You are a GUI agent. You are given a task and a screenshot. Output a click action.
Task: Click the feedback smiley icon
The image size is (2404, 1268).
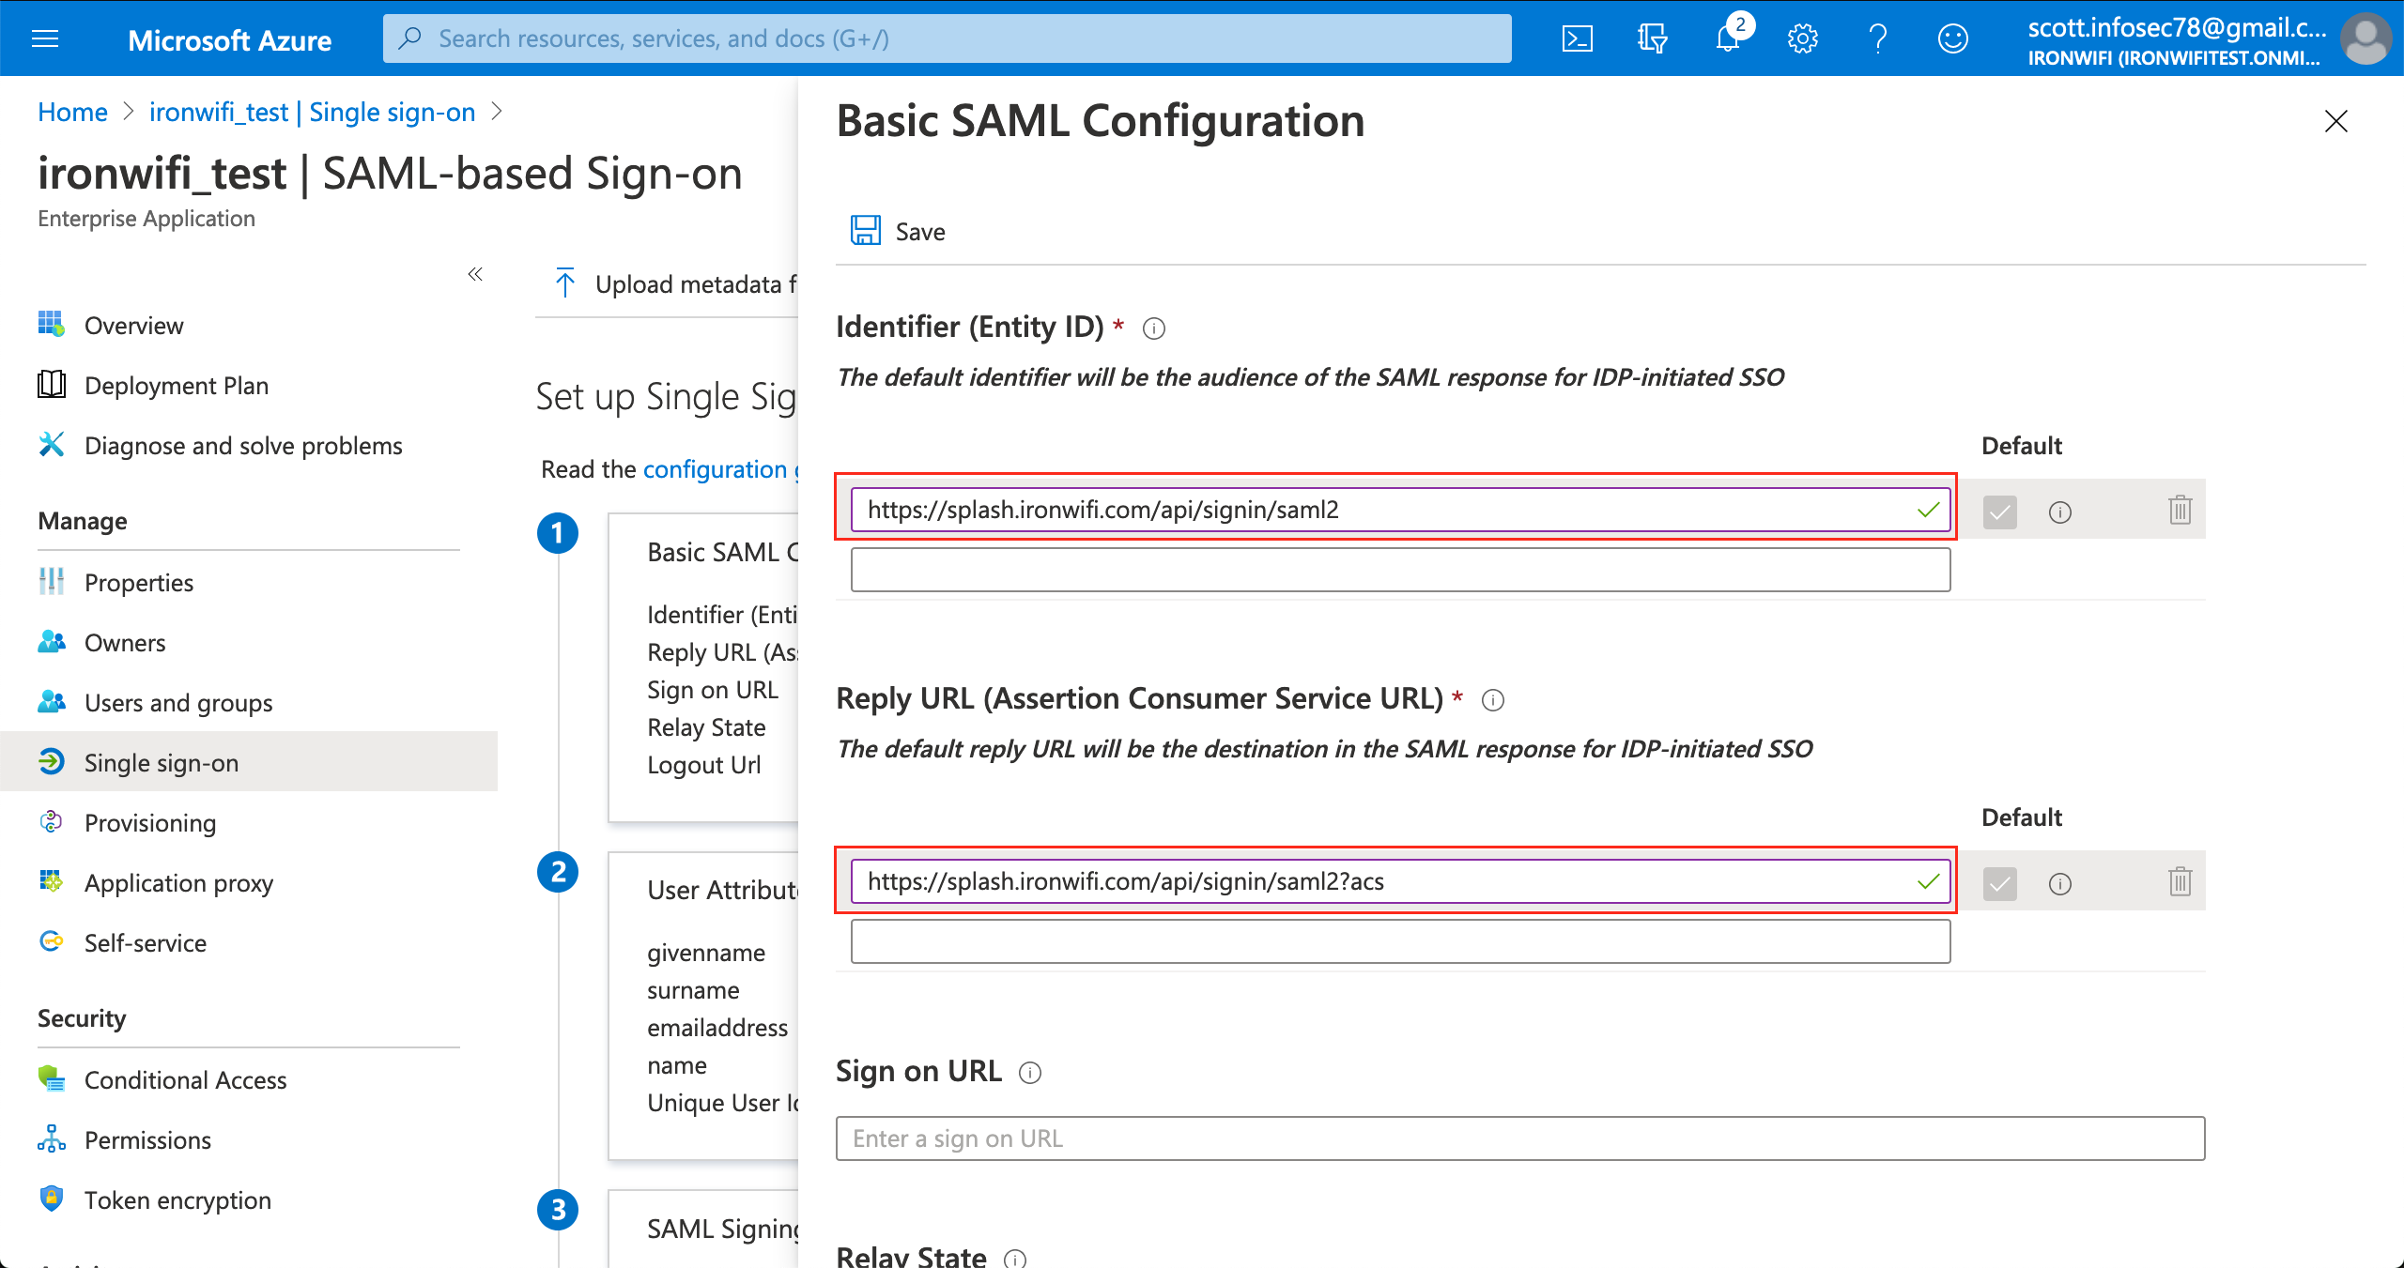[1952, 38]
